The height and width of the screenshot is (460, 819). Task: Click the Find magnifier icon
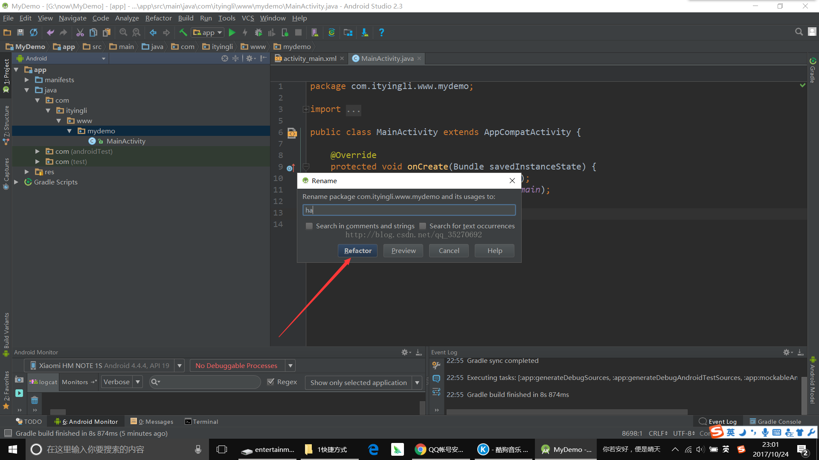(123, 32)
